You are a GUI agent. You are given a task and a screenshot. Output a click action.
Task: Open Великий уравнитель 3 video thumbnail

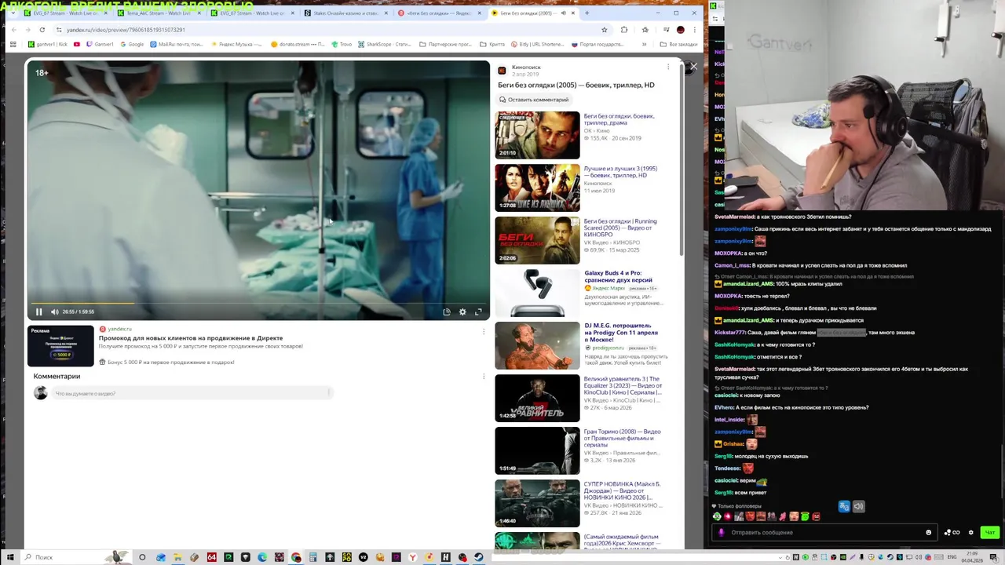537,398
